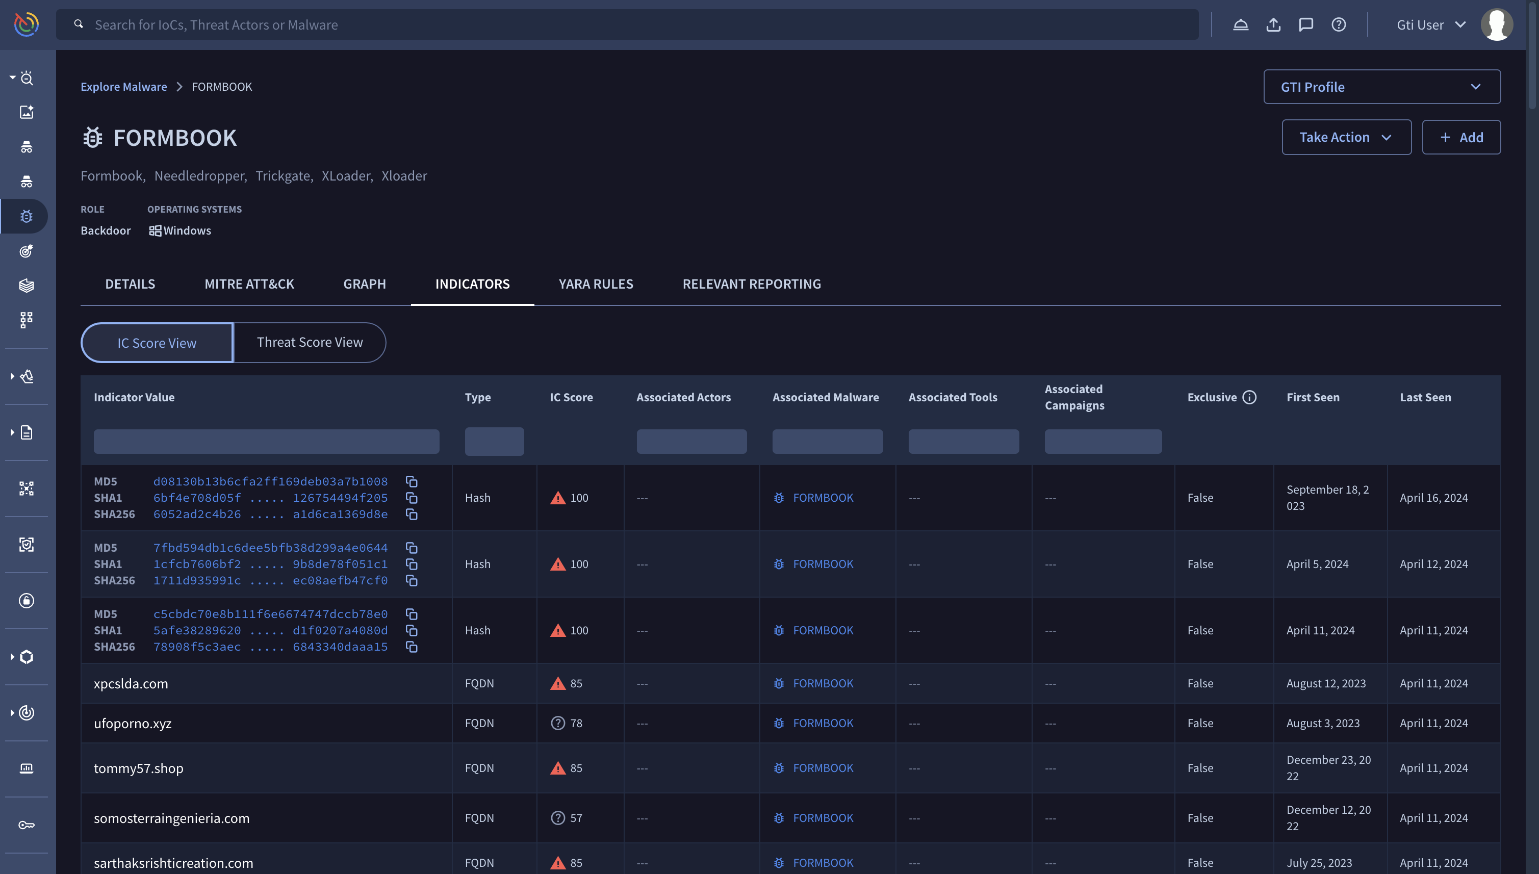Screen dimensions: 1539x874
Task: Copy SHA1 hash starting 1cfcb7606bf2
Action: [x=411, y=564]
